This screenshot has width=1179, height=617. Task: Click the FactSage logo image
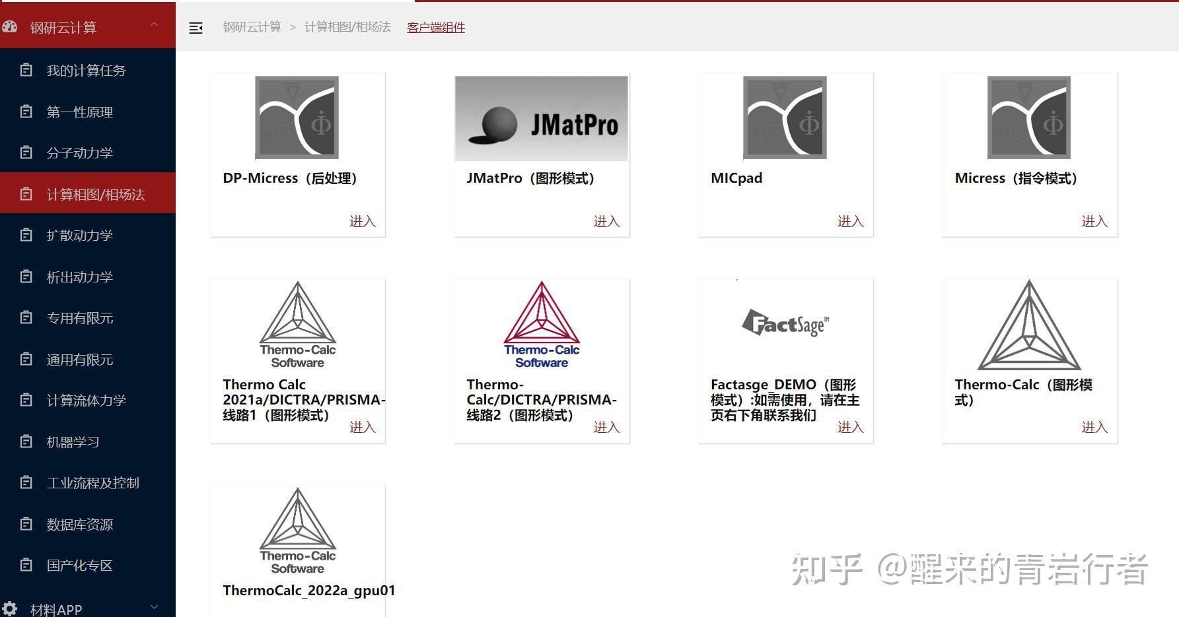pyautogui.click(x=785, y=323)
